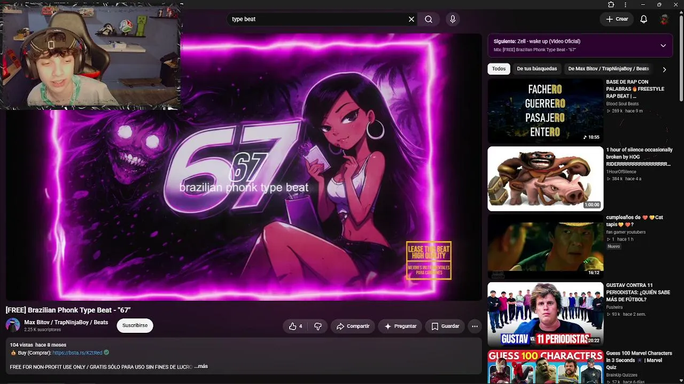This screenshot has width=684, height=384.
Task: Open the browser three-dot menu
Action: click(x=625, y=5)
